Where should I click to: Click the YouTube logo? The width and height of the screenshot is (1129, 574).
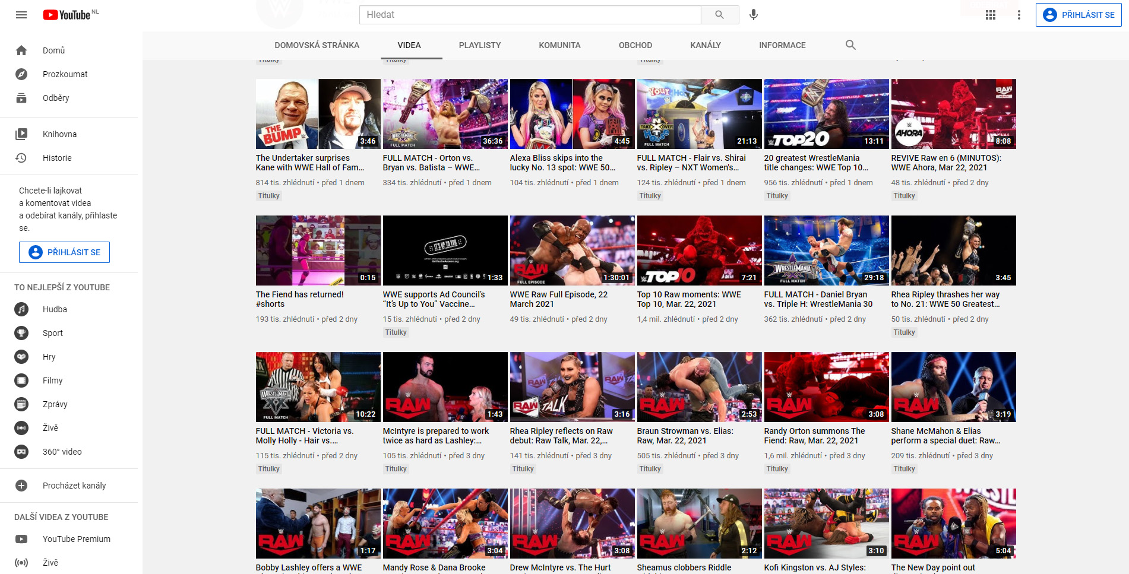pyautogui.click(x=67, y=15)
